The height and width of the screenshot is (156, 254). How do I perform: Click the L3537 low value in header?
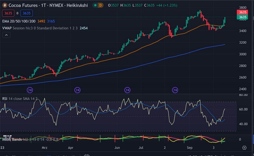[x=137, y=5]
